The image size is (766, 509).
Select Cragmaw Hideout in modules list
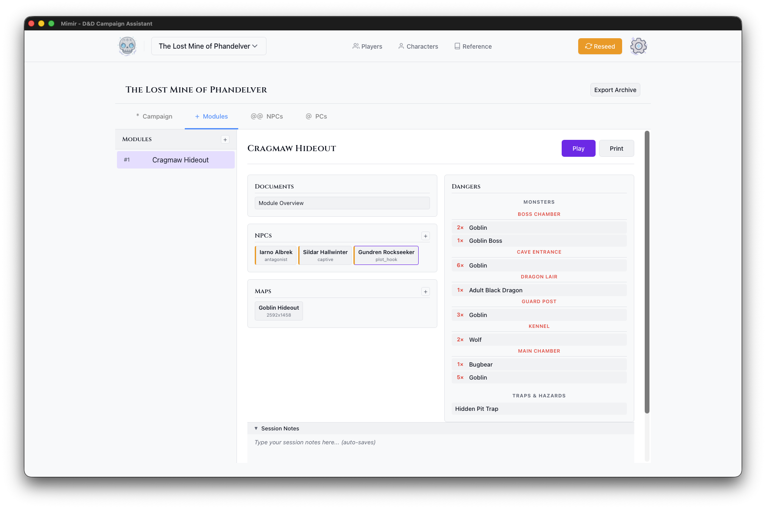[176, 160]
